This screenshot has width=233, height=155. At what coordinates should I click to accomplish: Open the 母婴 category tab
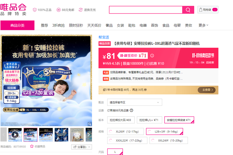click(x=177, y=25)
